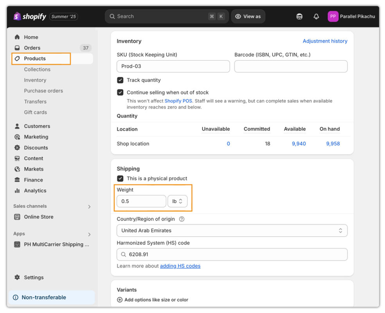Click the View as button
Image resolution: width=385 pixels, height=313 pixels.
(x=248, y=16)
